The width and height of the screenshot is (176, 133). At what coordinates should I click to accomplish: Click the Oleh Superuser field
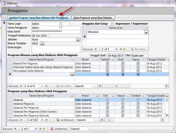pos(140,56)
